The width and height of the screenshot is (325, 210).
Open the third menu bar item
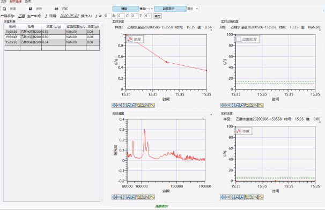point(28,1)
